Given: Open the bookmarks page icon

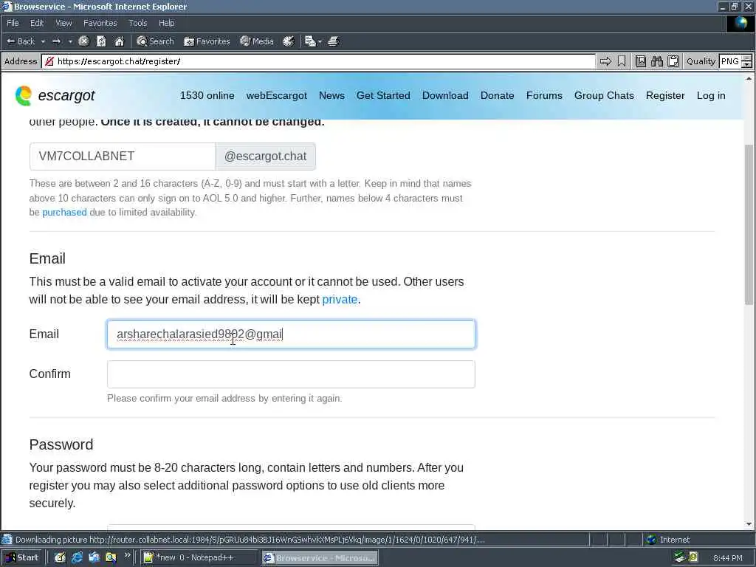Looking at the screenshot, I should [641, 61].
